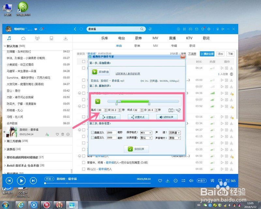Favorite the current song in playlist row

(57, 134)
